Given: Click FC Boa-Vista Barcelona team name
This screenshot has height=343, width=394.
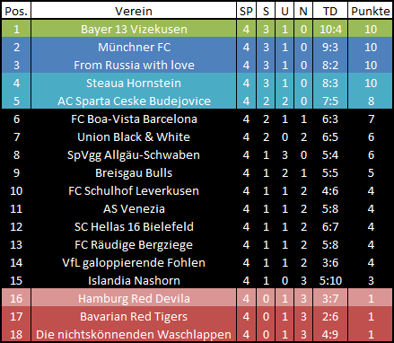Looking at the screenshot, I should pos(134,119).
